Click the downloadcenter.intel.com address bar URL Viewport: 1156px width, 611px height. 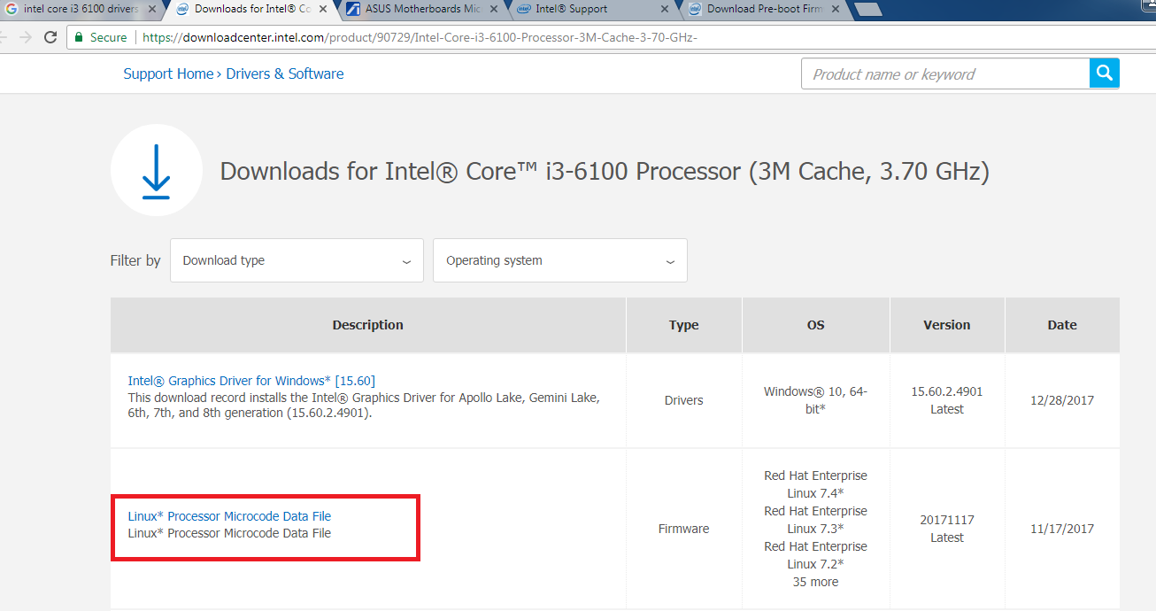point(420,37)
